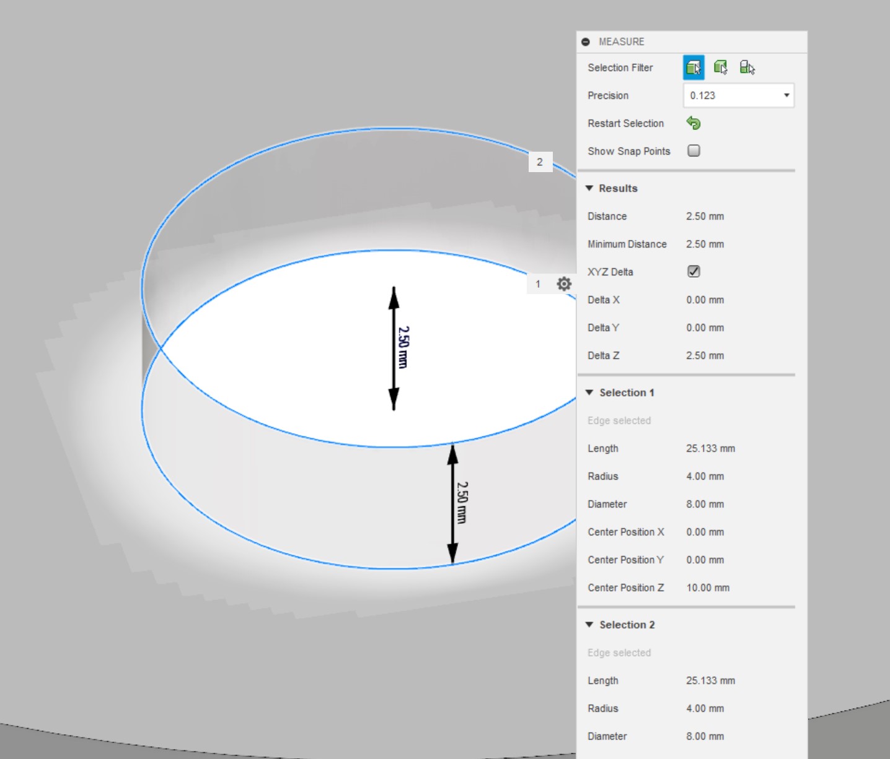Pick the component selection filter icon
The height and width of the screenshot is (759, 890).
tap(747, 67)
